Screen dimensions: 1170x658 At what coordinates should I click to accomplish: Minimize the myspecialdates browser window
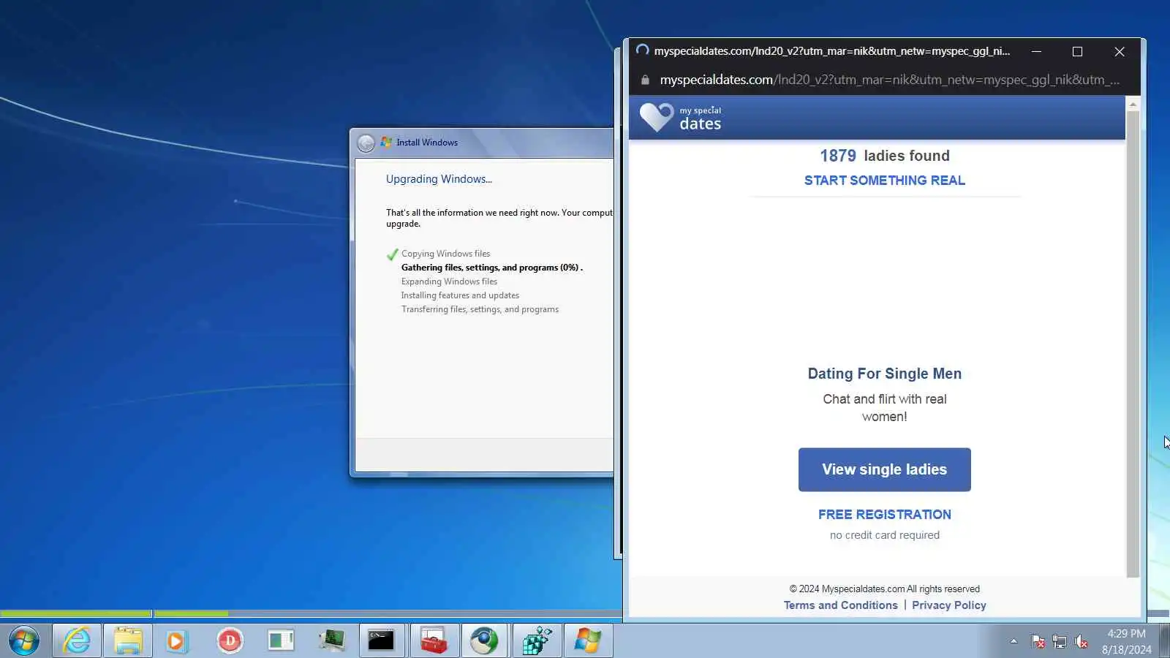click(x=1036, y=51)
